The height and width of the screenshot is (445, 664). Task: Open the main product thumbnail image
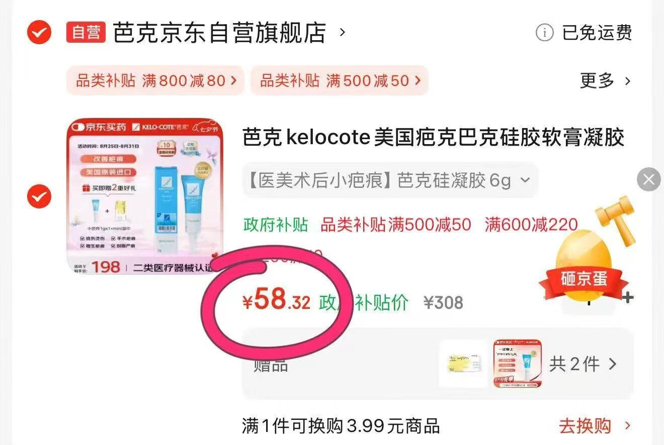pyautogui.click(x=145, y=196)
